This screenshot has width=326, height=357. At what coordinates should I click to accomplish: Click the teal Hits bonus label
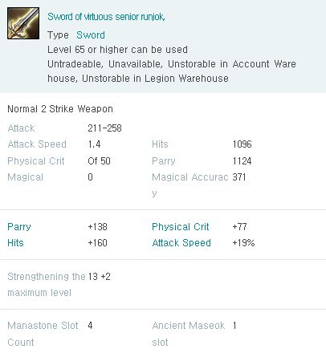pos(15,243)
